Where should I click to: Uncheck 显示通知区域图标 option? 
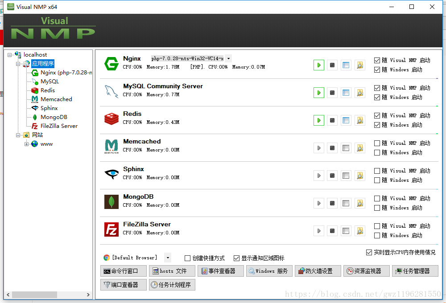pos(236,258)
